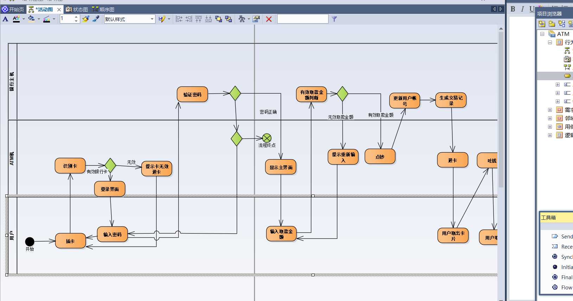Select the 流程终点 flow final node
This screenshot has width=573, height=301.
[x=267, y=138]
